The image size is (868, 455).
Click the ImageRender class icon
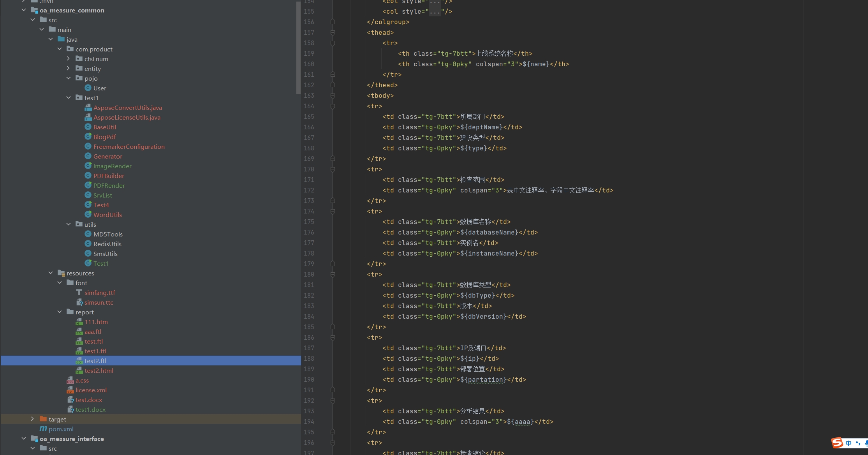point(88,166)
